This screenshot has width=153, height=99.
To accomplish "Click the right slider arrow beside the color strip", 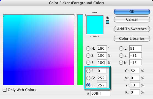I will tap(84, 15).
